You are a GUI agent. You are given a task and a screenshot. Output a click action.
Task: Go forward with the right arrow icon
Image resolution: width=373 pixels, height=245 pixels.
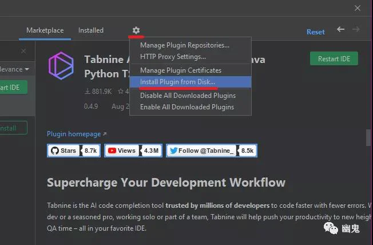pyautogui.click(x=356, y=29)
